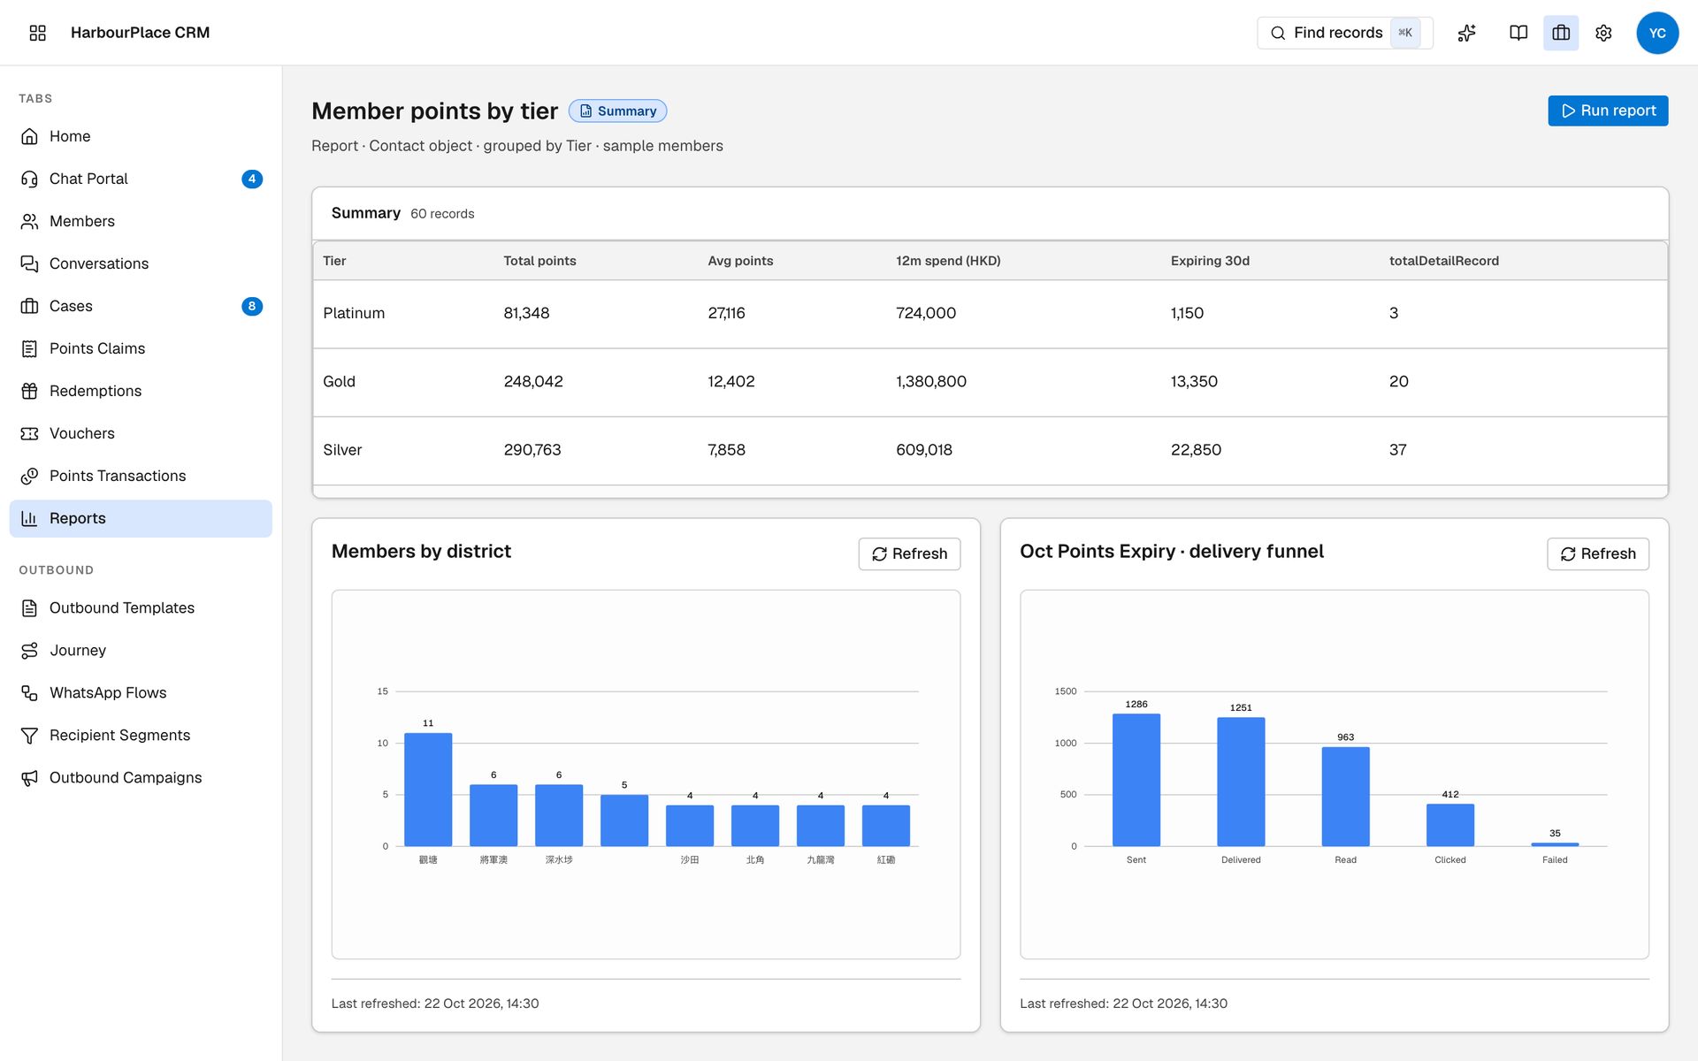Screen dimensions: 1698x1061
Task: Click the Chat Portal headset icon
Action: coord(29,179)
